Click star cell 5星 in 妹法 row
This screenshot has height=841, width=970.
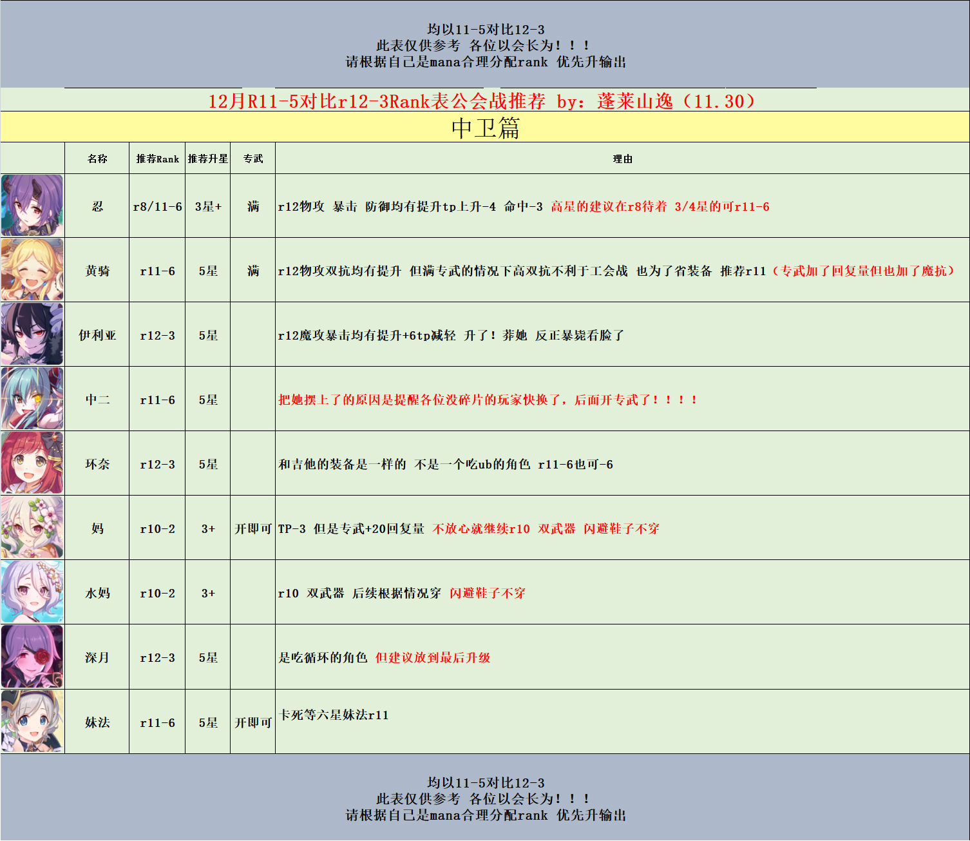(x=208, y=722)
